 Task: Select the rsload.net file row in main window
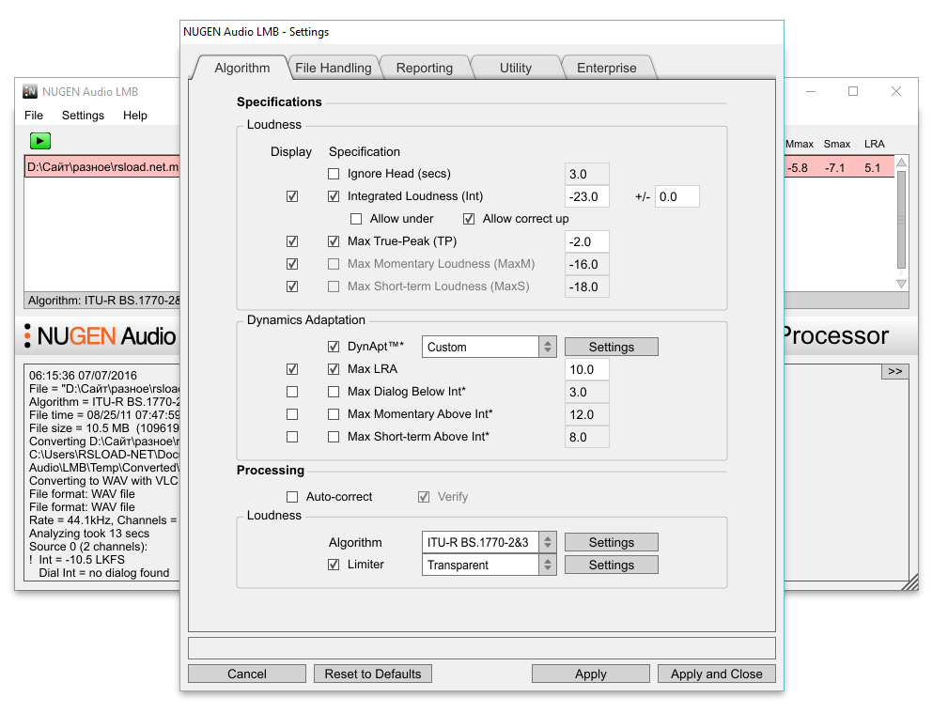pyautogui.click(x=102, y=167)
